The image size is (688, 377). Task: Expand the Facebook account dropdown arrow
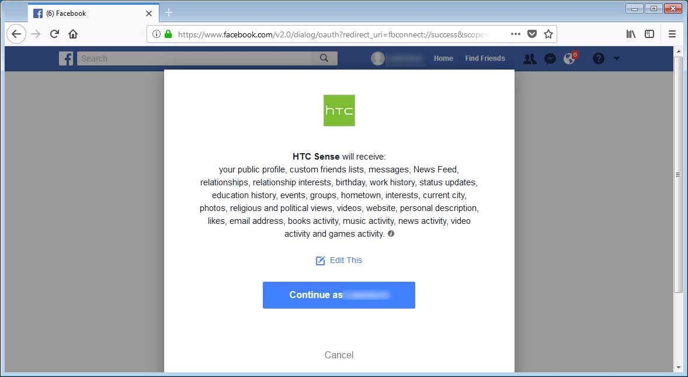(617, 58)
